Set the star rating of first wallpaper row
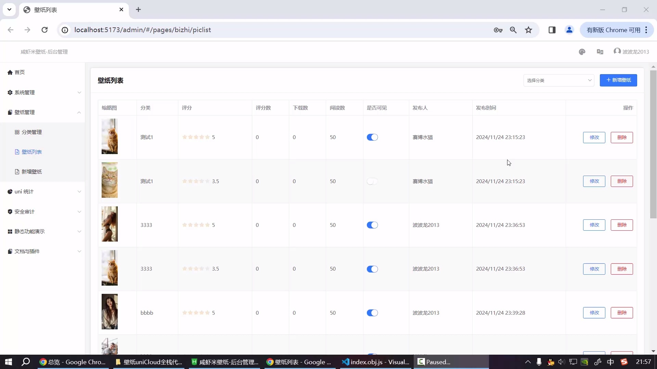Viewport: 657px width, 369px height. pyautogui.click(x=196, y=137)
